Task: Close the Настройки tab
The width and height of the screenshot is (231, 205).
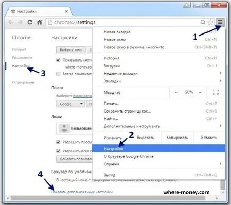Action: 66,11
